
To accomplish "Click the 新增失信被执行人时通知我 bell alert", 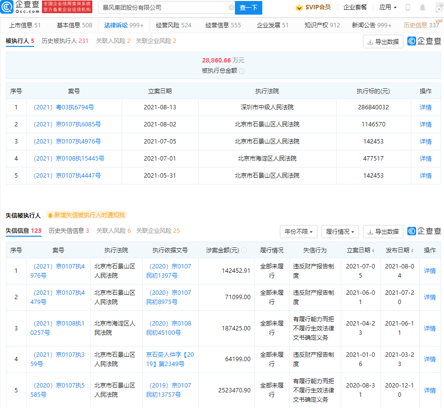I will pos(86,215).
